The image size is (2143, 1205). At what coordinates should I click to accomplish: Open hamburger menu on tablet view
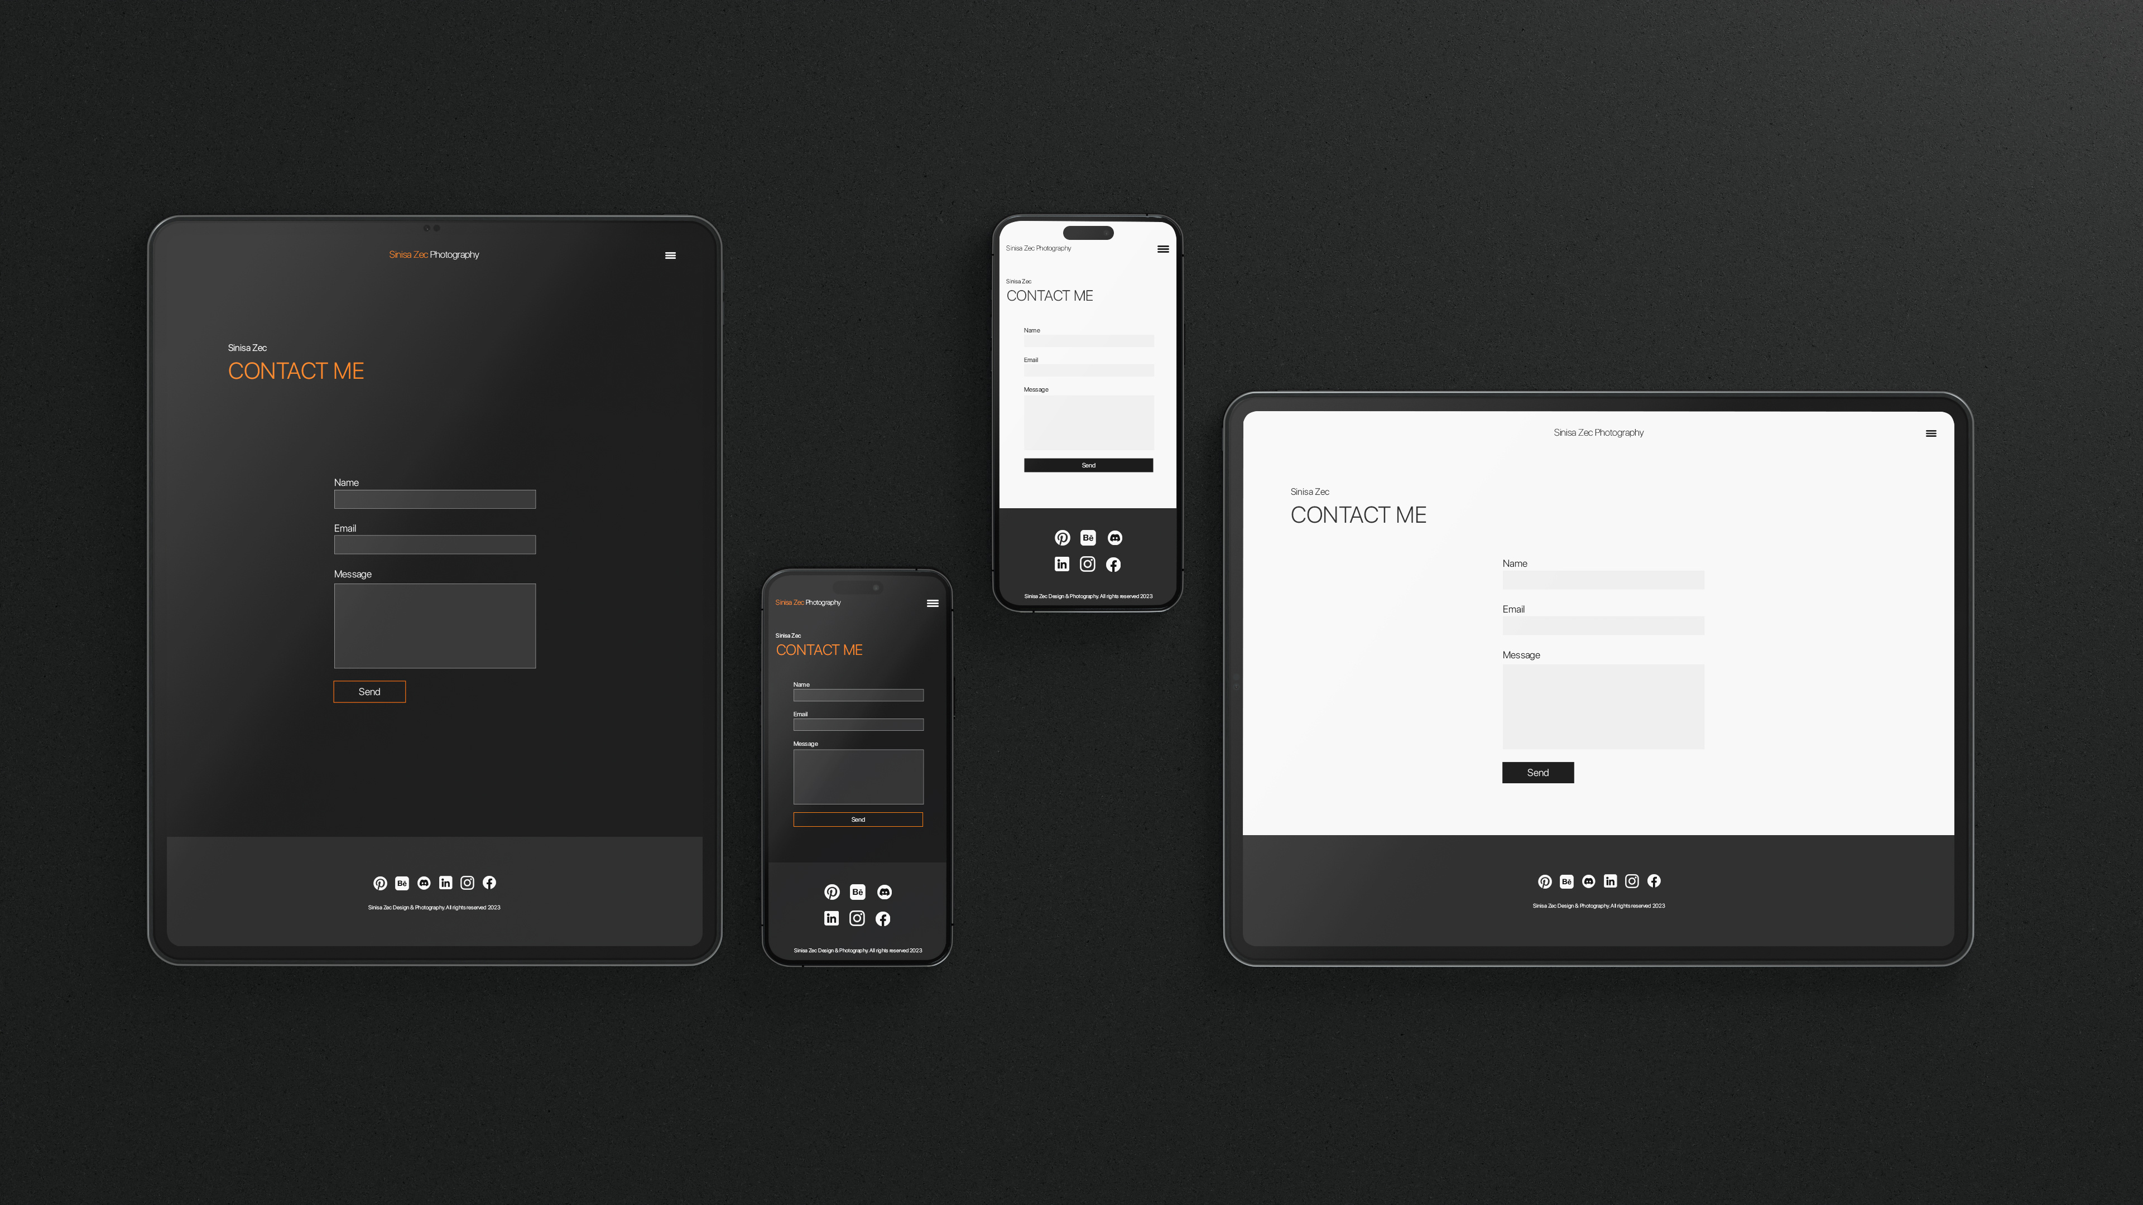pyautogui.click(x=671, y=254)
